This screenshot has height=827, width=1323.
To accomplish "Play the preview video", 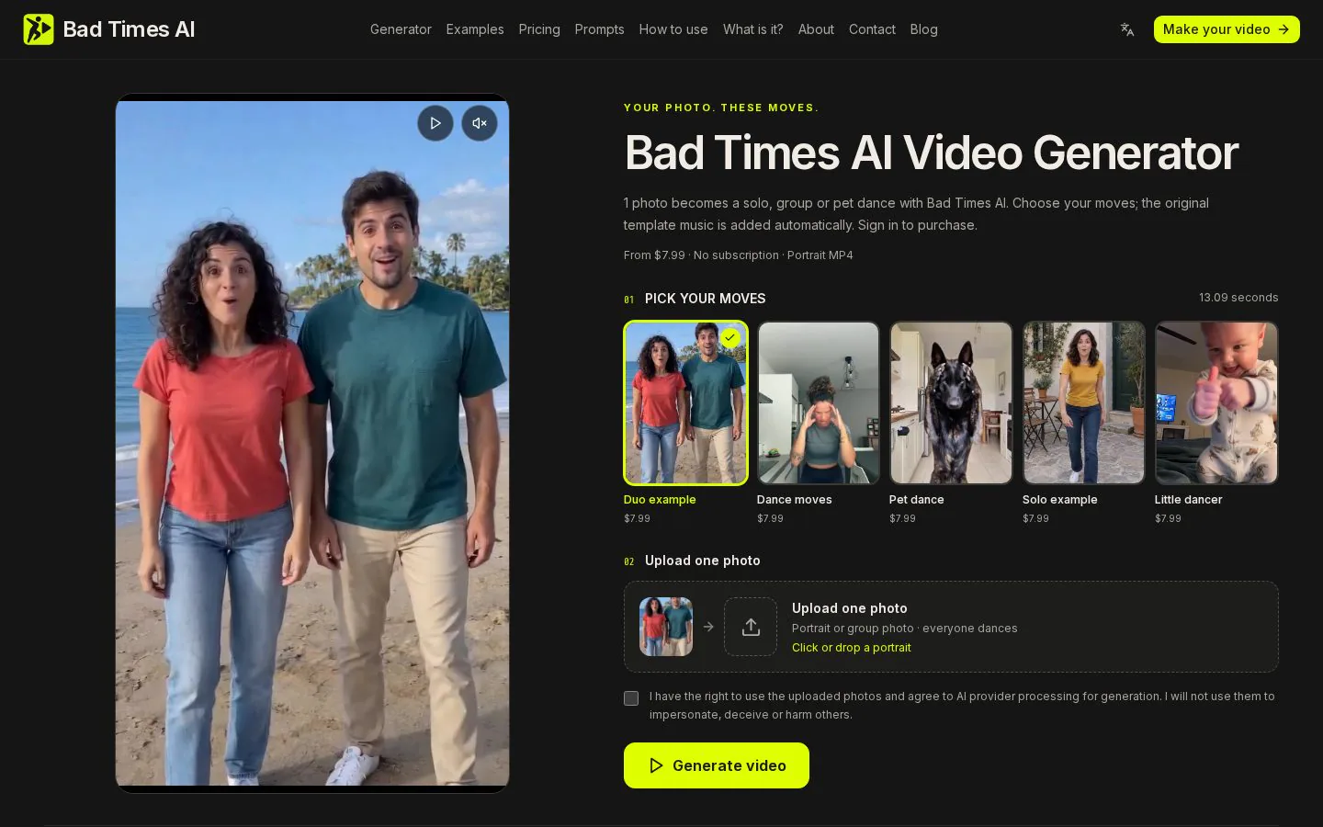I will point(435,123).
